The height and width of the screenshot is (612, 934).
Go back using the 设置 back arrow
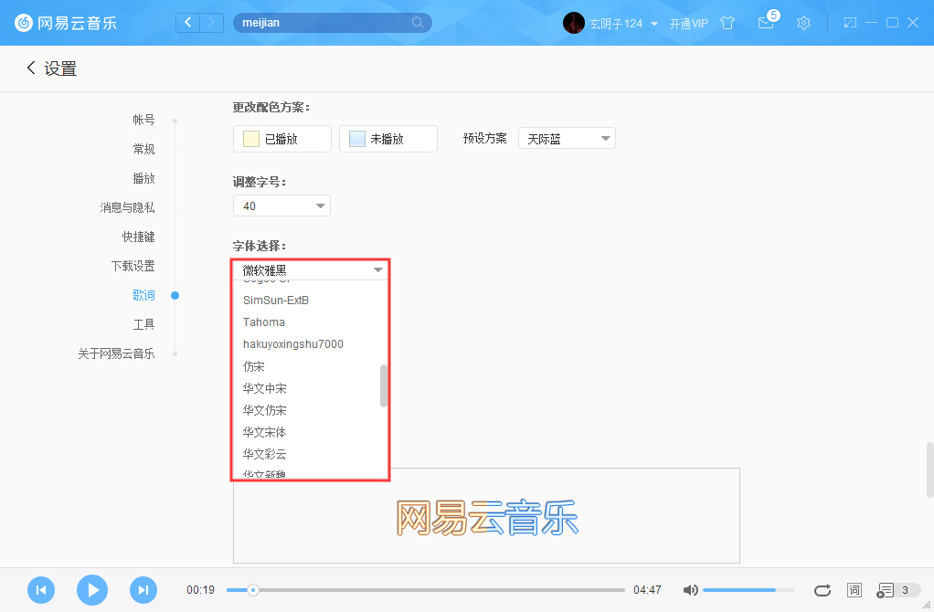pyautogui.click(x=30, y=68)
